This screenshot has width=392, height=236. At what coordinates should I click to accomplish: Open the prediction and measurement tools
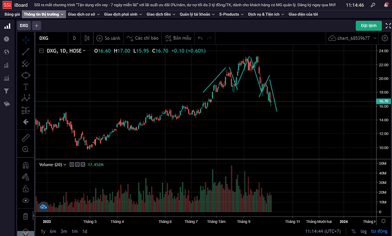pyautogui.click(x=26, y=110)
